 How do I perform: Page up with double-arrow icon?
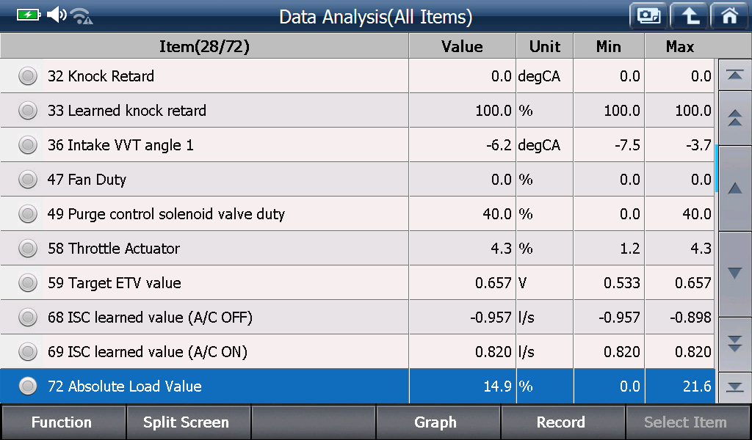point(734,118)
